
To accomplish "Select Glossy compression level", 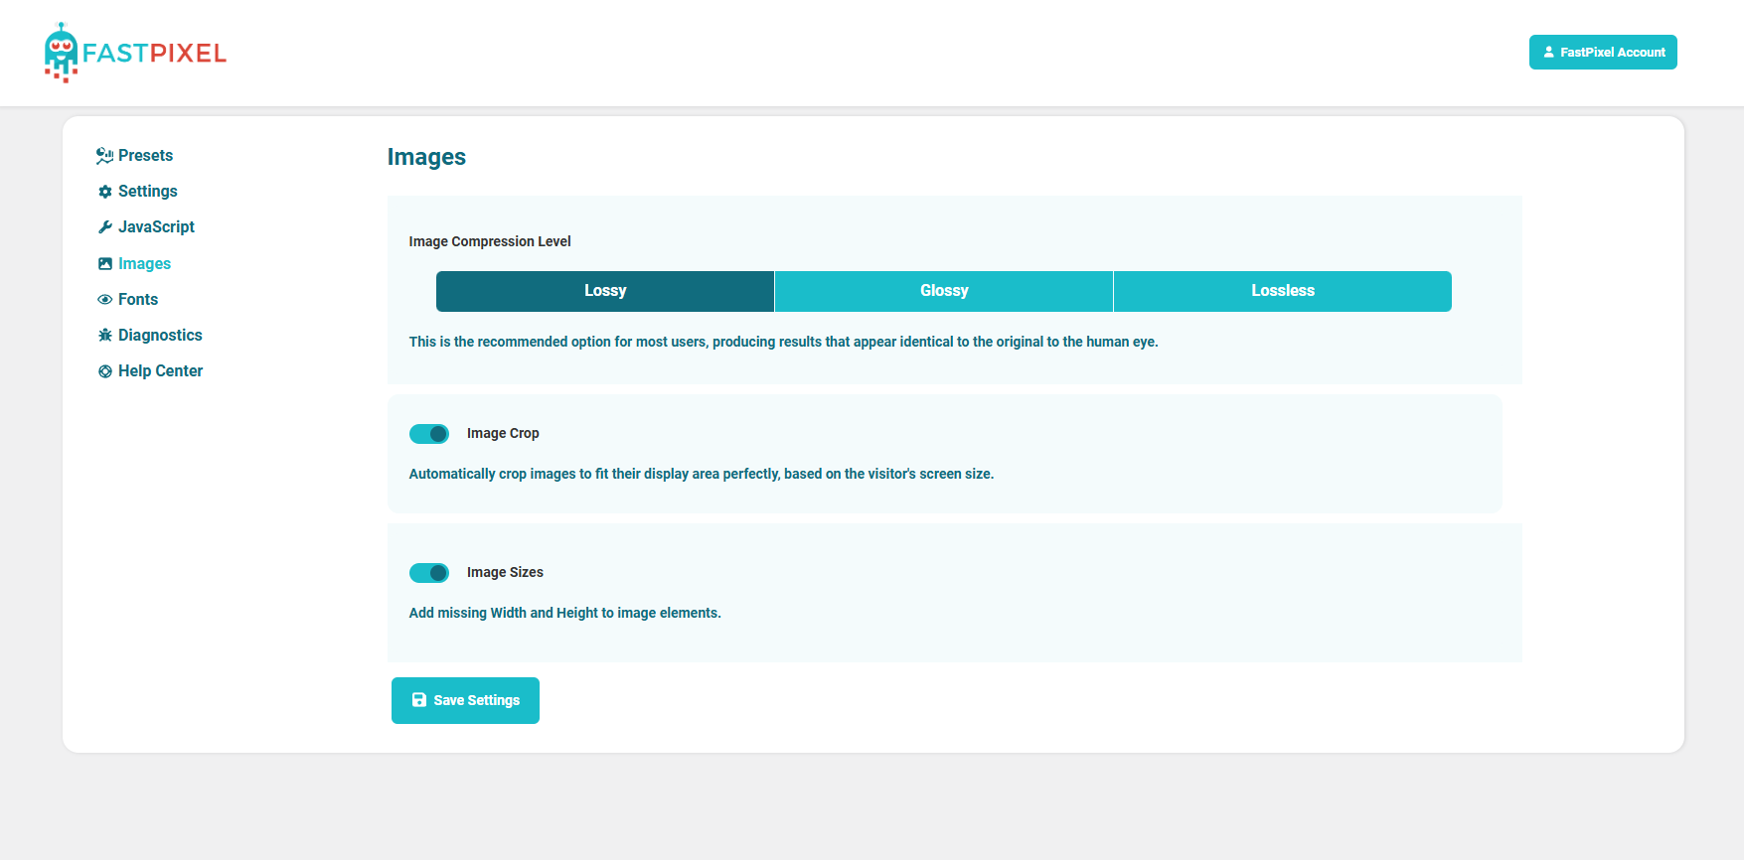I will [x=944, y=291].
